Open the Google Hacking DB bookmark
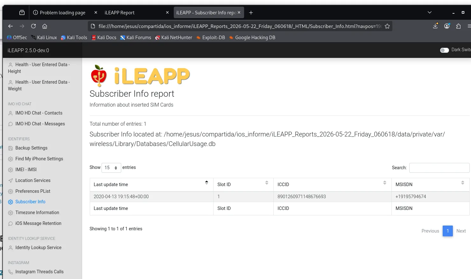This screenshot has height=279, width=471. [252, 37]
